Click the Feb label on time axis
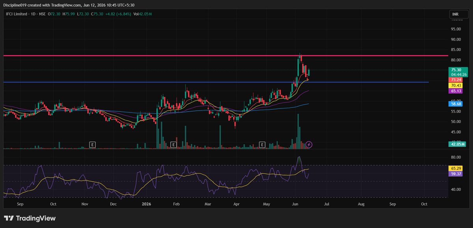 coord(177,204)
